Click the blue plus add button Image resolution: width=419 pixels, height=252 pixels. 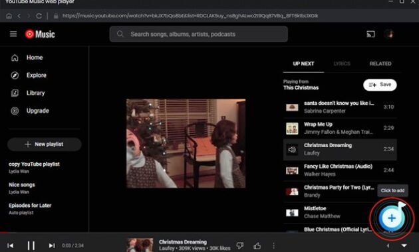click(392, 218)
